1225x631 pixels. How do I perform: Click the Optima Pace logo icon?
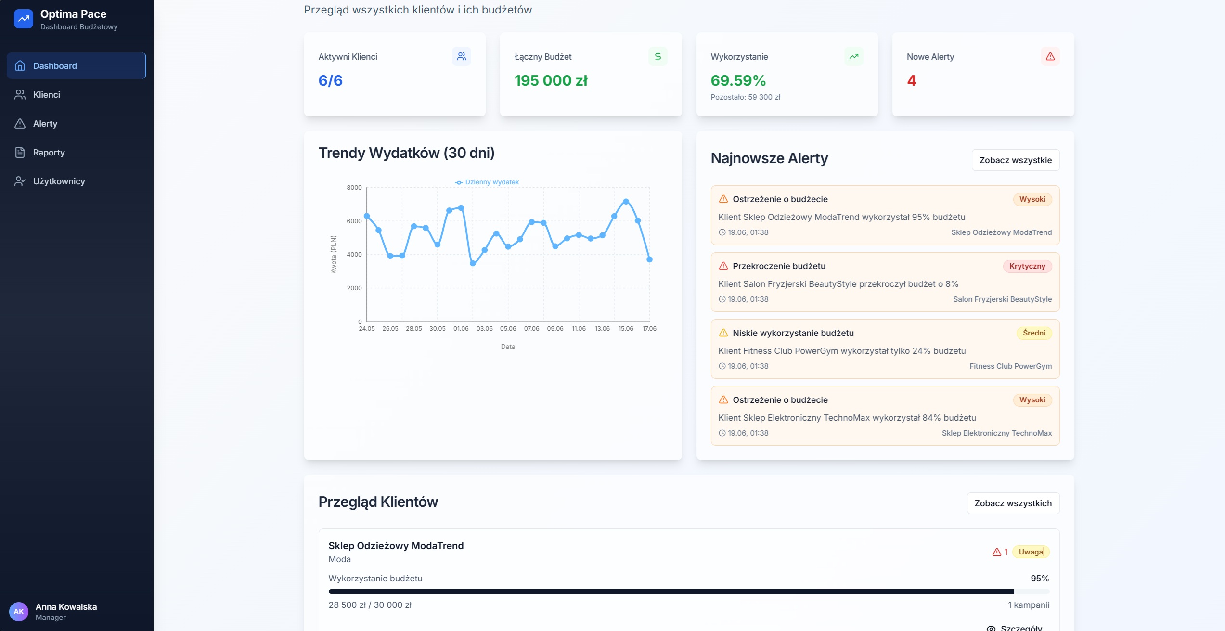[x=23, y=19]
